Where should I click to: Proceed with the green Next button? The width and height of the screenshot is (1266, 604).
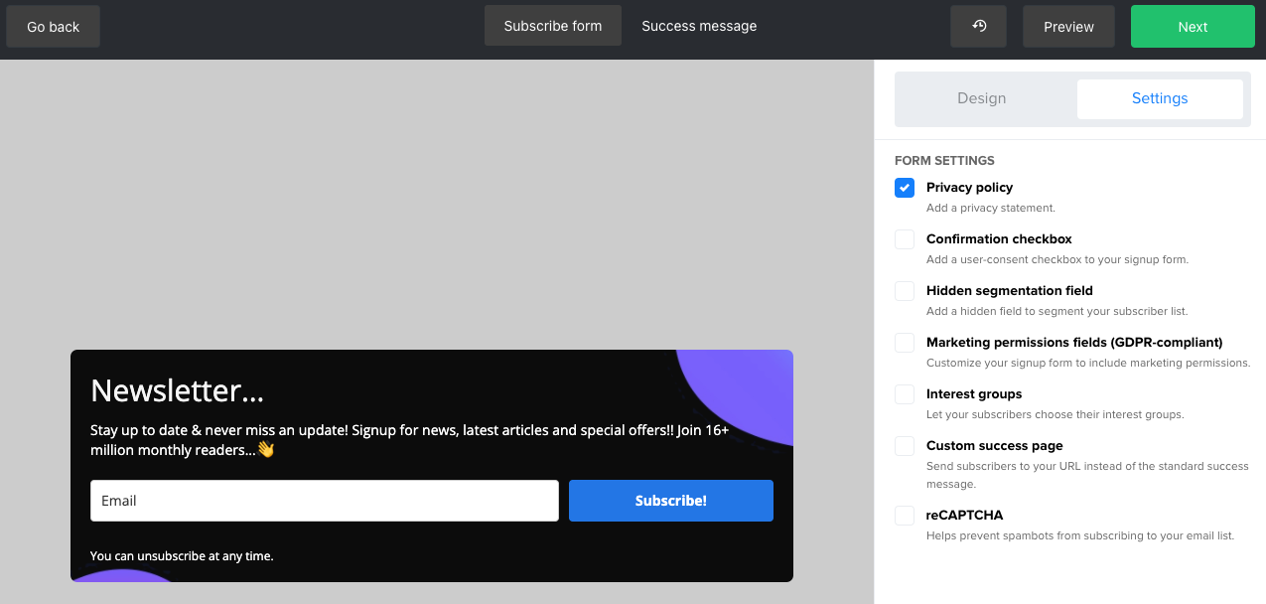pos(1193,27)
